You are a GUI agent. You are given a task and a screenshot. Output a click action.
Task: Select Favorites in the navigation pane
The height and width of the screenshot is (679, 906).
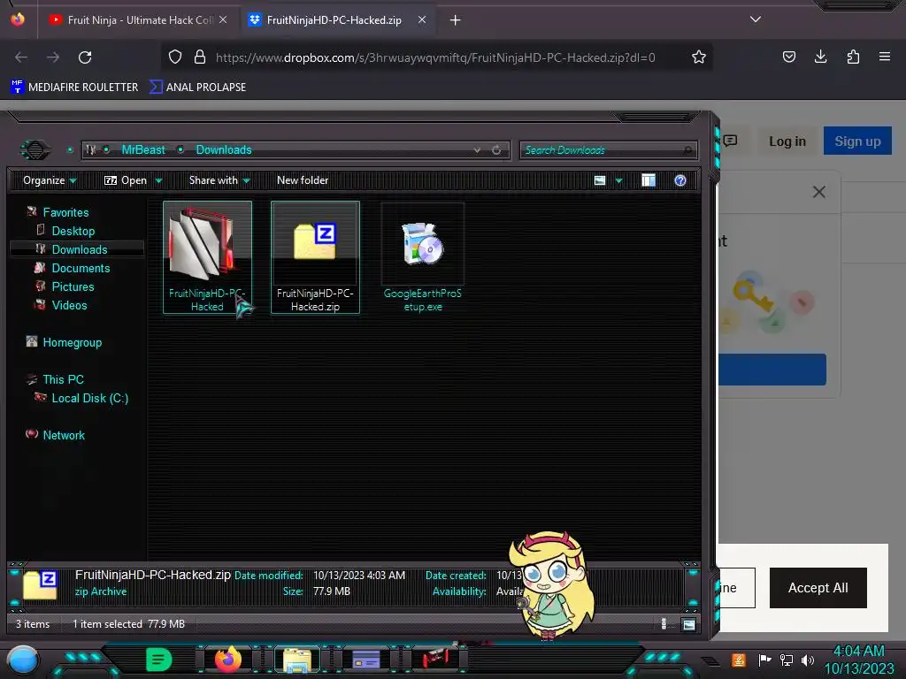(65, 212)
